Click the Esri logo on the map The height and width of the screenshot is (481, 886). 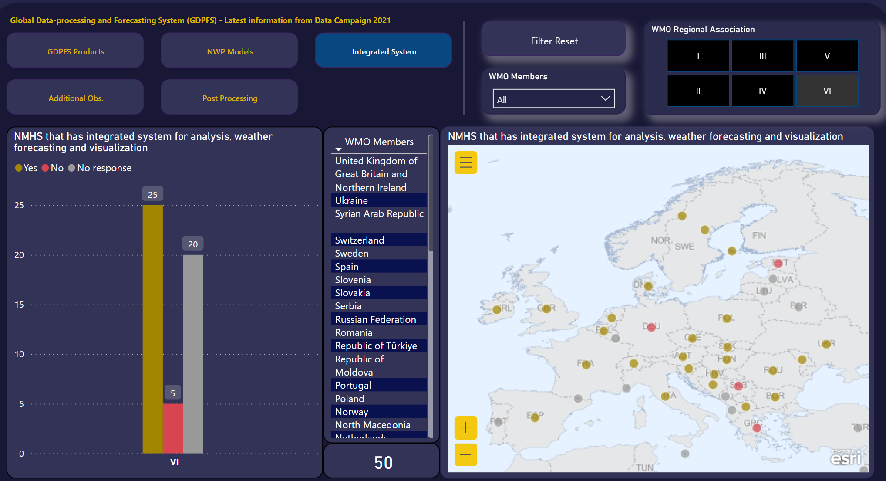tap(845, 458)
